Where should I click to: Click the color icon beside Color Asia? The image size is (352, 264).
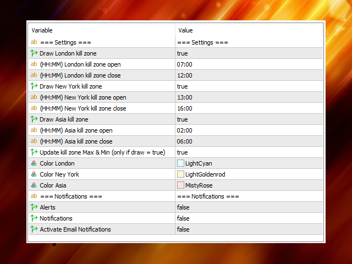point(34,185)
